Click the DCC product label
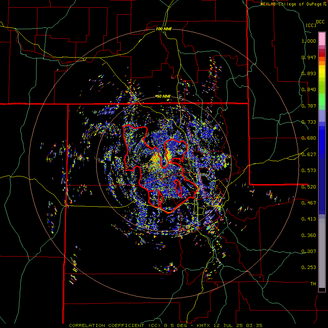The image size is (328, 328). [x=320, y=22]
